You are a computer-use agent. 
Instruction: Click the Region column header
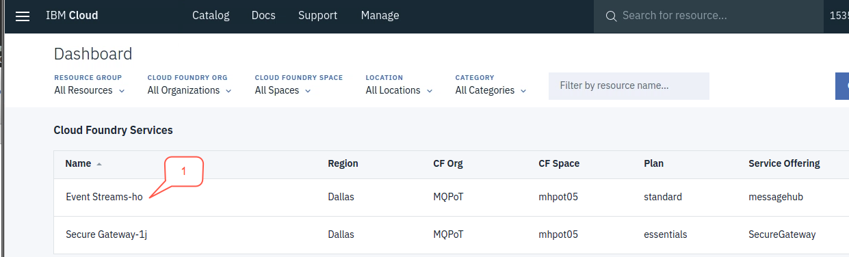tap(343, 164)
